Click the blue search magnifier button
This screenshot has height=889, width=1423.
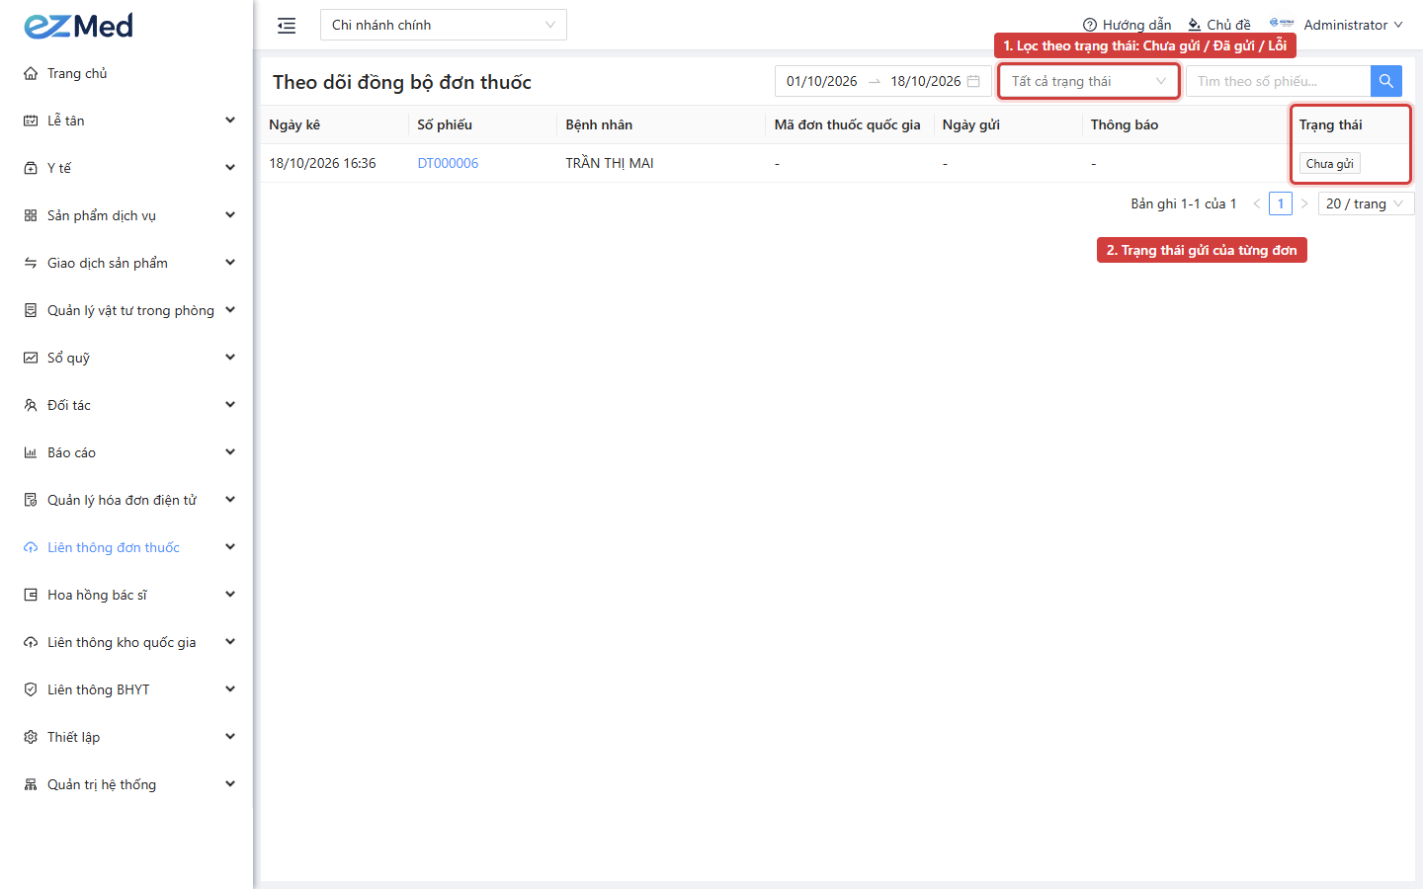(x=1386, y=81)
